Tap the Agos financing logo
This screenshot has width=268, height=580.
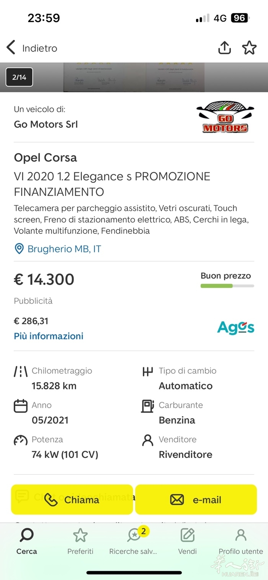[x=235, y=328]
